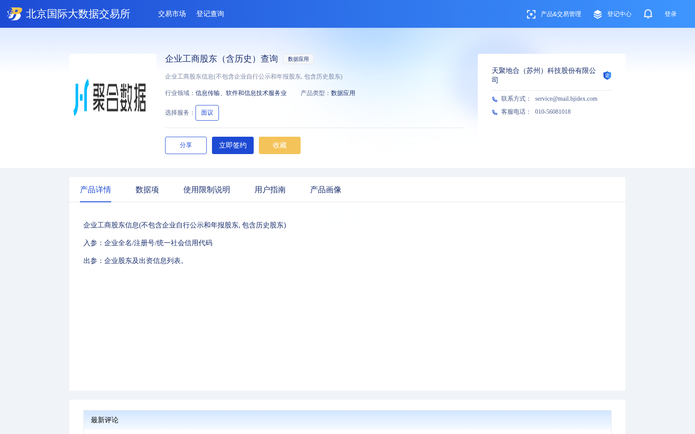The image size is (695, 434).
Task: Click the 最新评论 section header
Action: (x=347, y=420)
